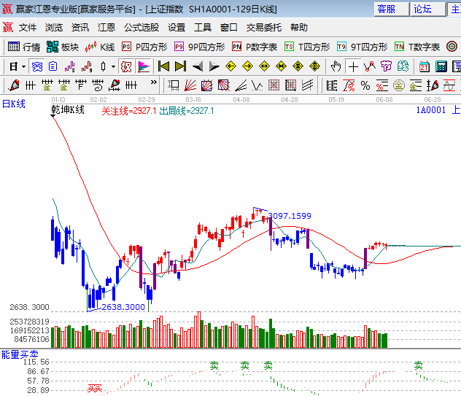
Task: Toggle the T数字表 view
Action: click(418, 47)
